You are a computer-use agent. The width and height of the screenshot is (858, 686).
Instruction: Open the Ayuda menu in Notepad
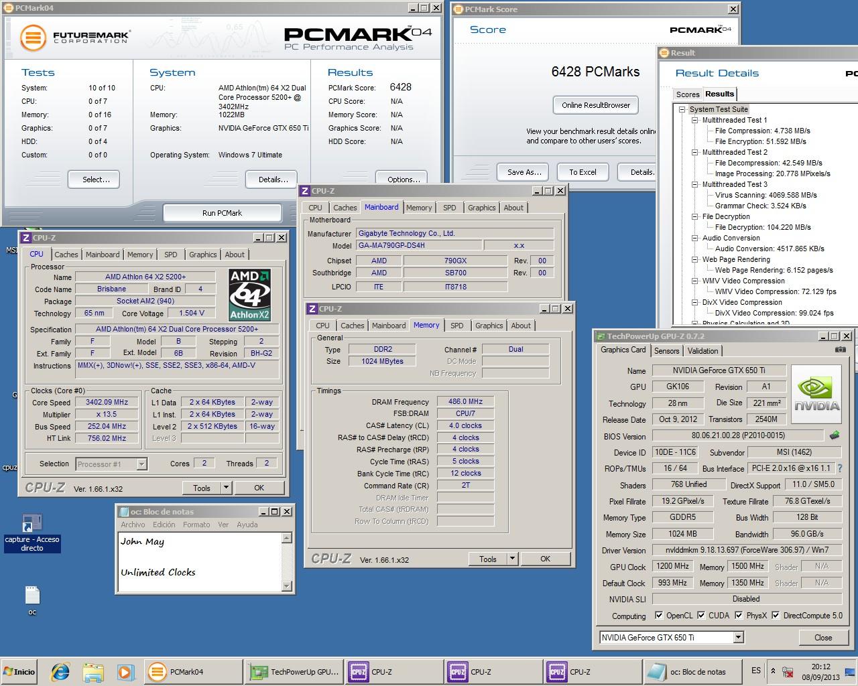[247, 525]
